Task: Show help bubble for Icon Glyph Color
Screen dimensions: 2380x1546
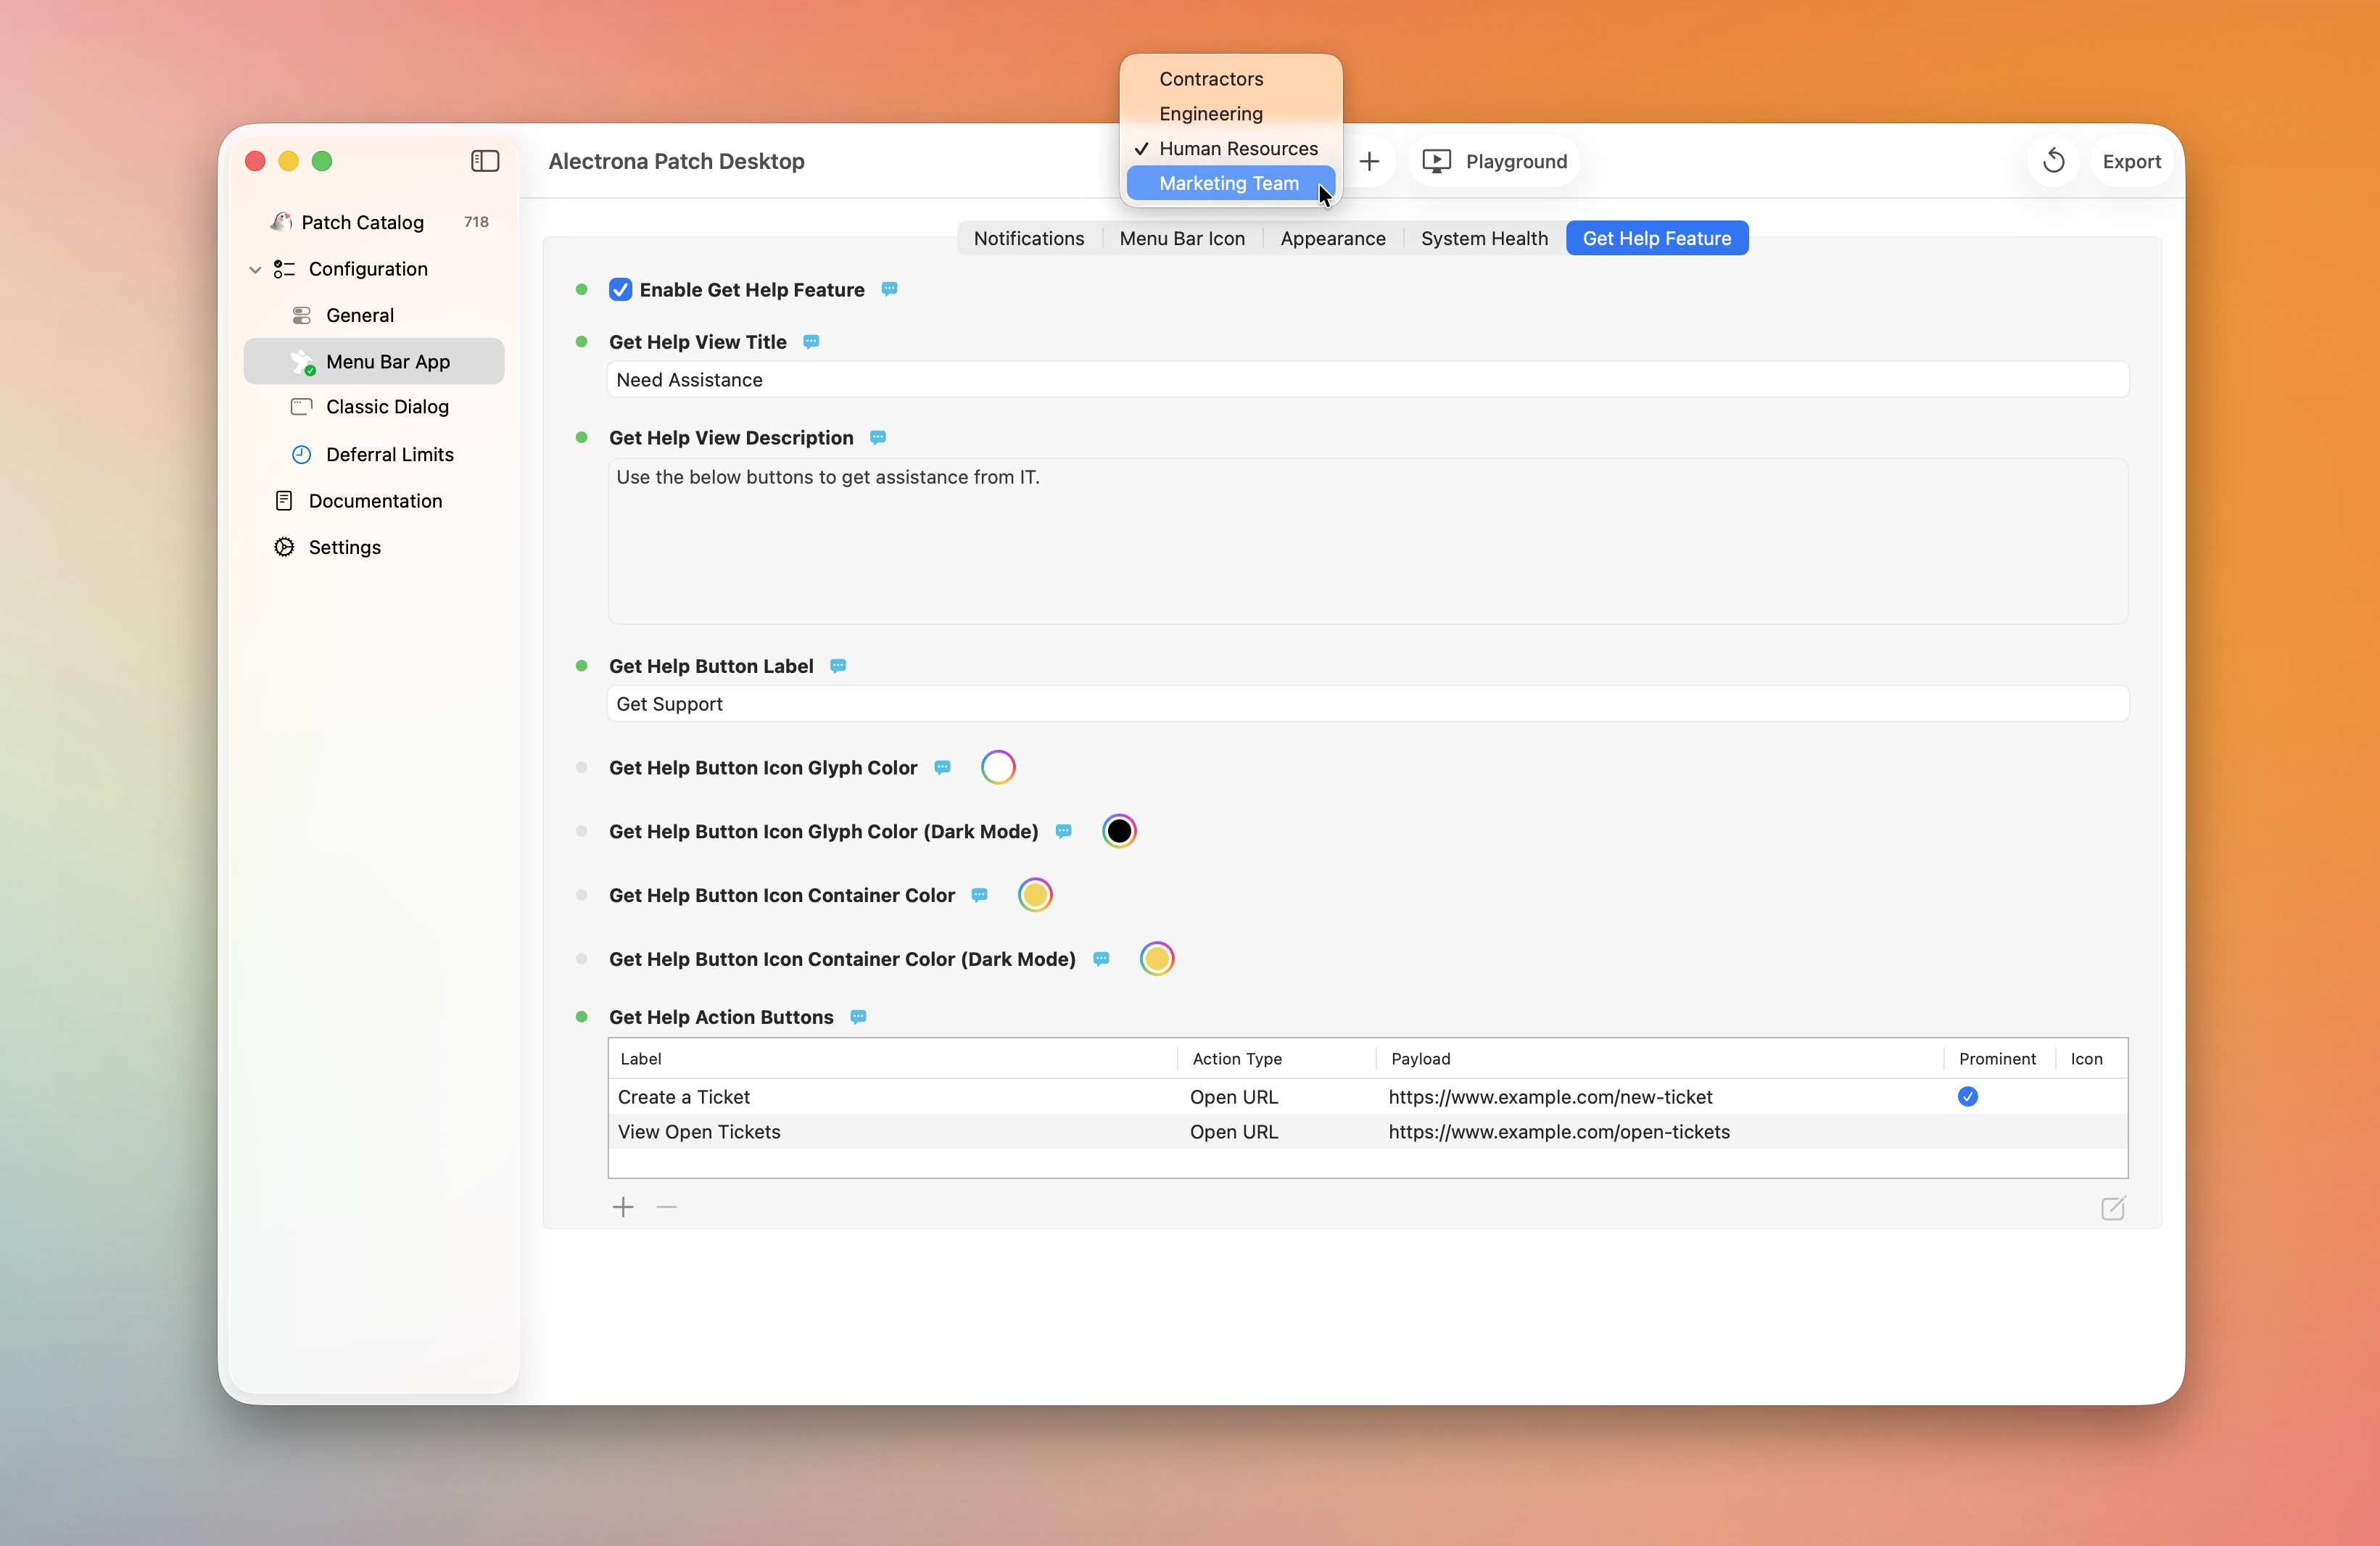Action: pos(942,767)
